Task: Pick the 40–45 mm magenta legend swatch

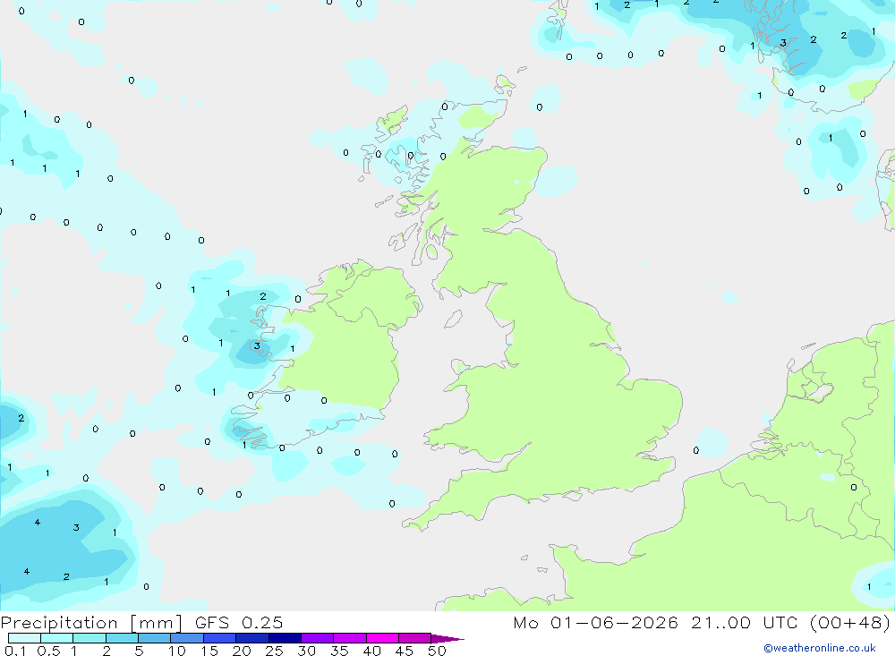Action: click(x=382, y=638)
